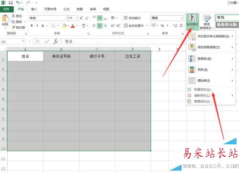Click the Copy icon in clipboard group
239x173 pixels.
tap(13, 22)
